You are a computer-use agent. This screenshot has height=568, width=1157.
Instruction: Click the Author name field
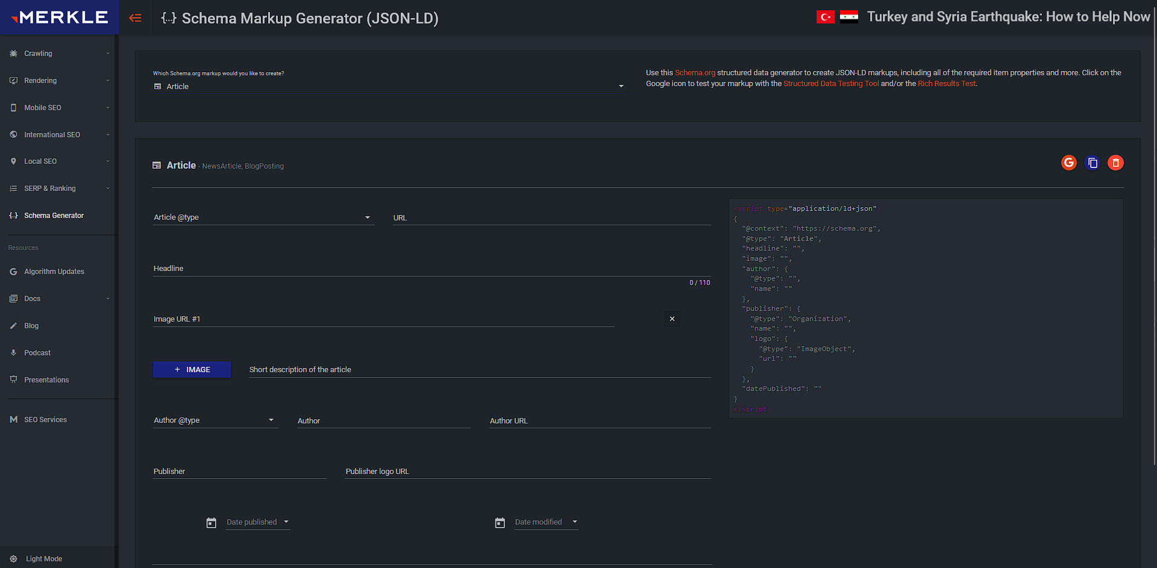pos(383,420)
